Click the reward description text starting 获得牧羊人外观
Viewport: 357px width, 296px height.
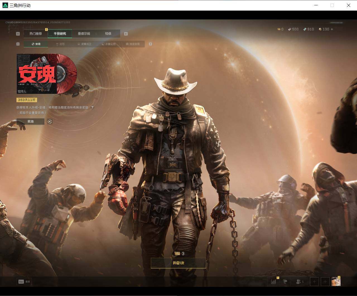point(52,107)
